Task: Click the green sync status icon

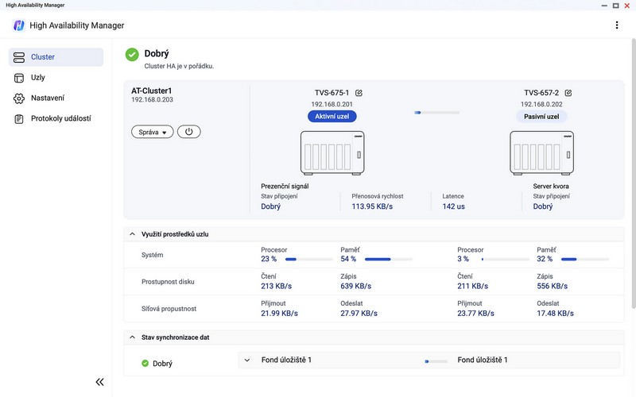Action: pos(145,364)
